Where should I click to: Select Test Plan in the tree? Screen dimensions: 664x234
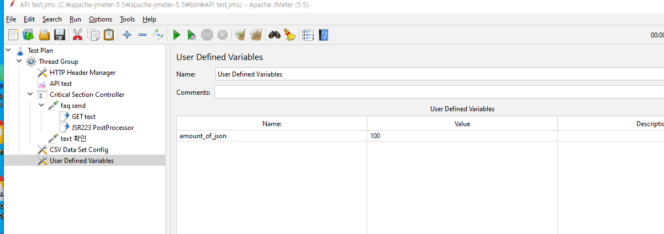40,50
